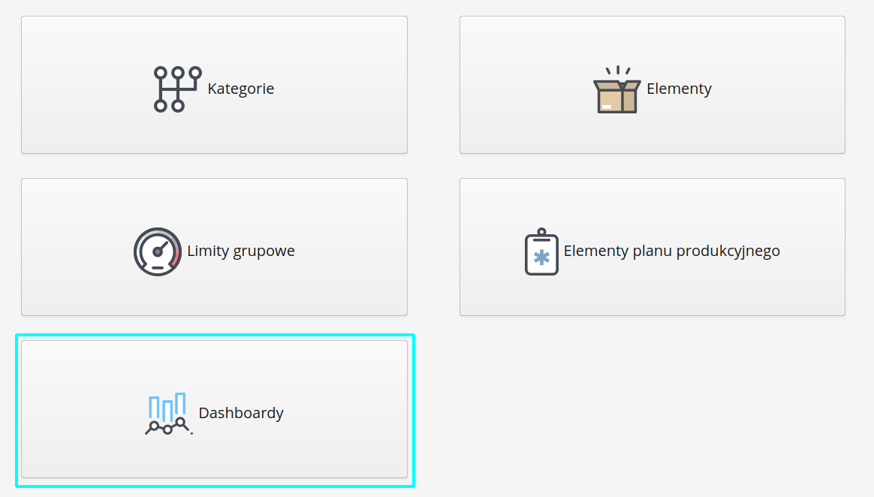Click the speedometer gauge icon
The width and height of the screenshot is (874, 497).
click(x=158, y=252)
